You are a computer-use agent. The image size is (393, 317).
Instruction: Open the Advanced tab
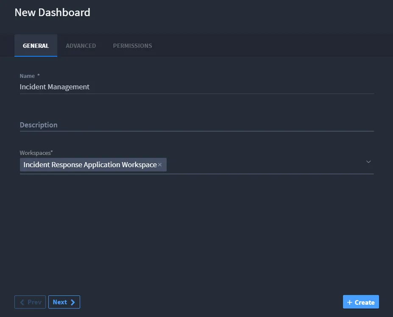81,46
